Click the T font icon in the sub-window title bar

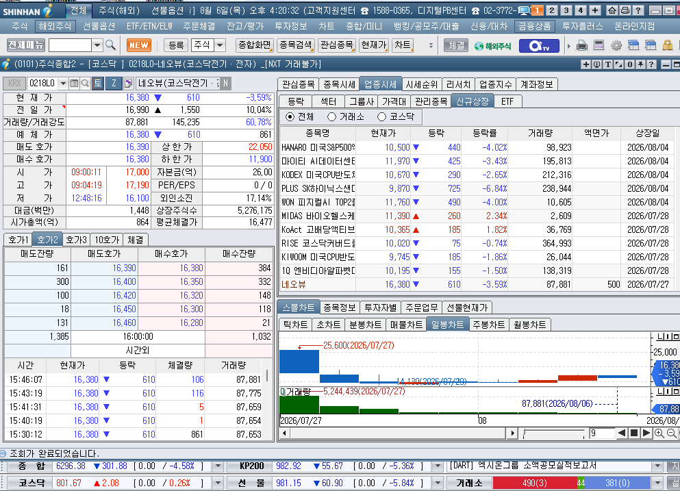tap(608, 64)
